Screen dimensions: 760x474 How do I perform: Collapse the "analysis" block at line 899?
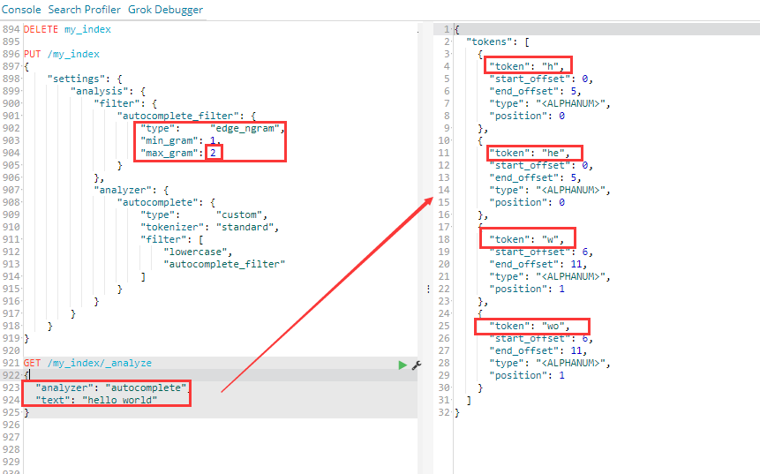click(x=21, y=91)
